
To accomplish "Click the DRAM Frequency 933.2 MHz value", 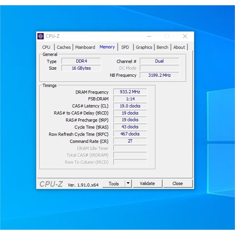I will pos(130,92).
